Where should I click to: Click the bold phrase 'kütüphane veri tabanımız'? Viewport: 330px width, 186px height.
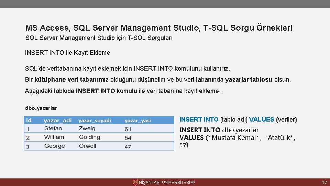71,80
